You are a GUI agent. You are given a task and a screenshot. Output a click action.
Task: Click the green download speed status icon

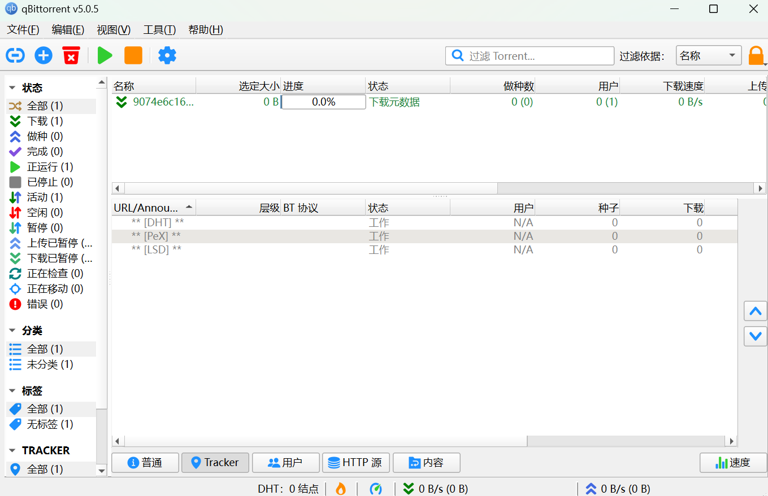[409, 489]
